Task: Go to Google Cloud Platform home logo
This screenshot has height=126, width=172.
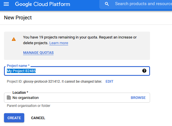Action: click(43, 4)
